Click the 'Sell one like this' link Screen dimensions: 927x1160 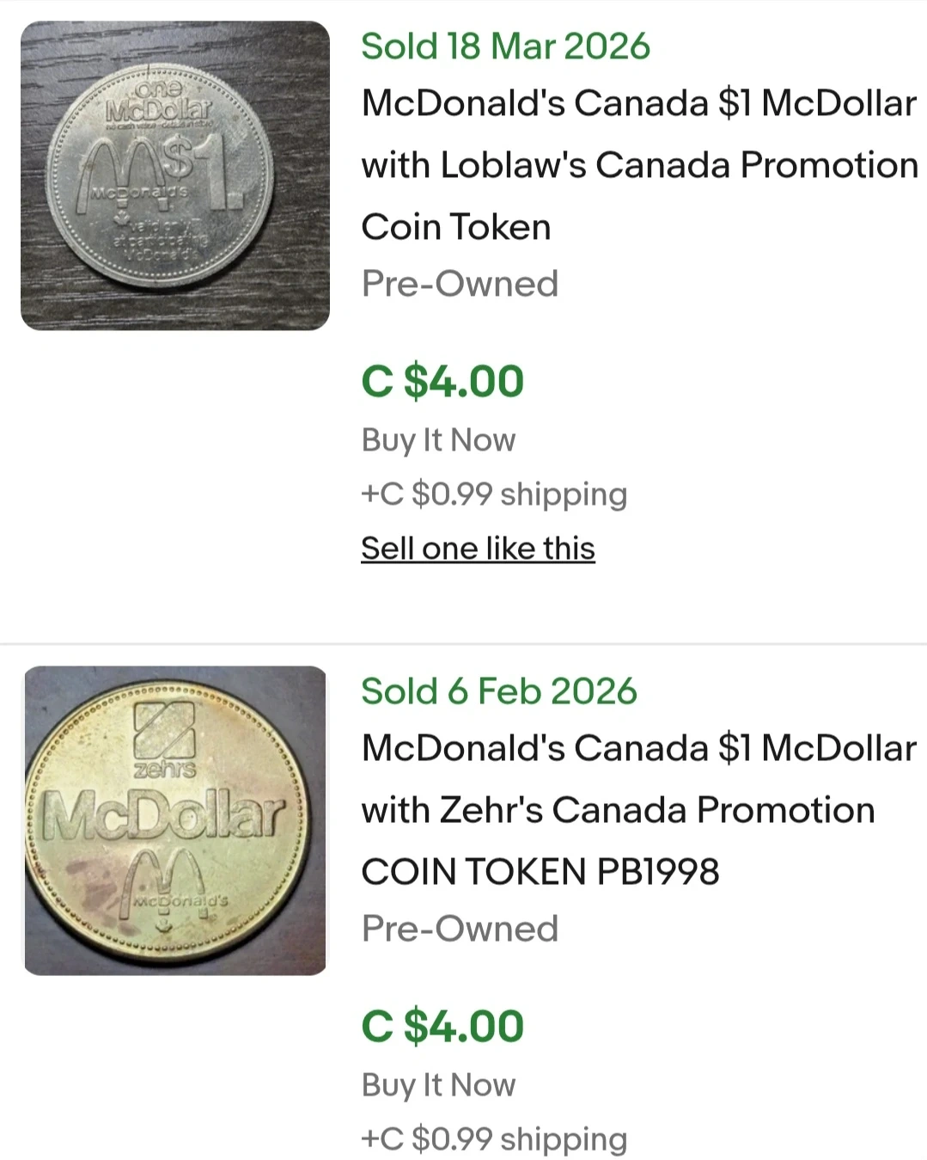coord(478,549)
